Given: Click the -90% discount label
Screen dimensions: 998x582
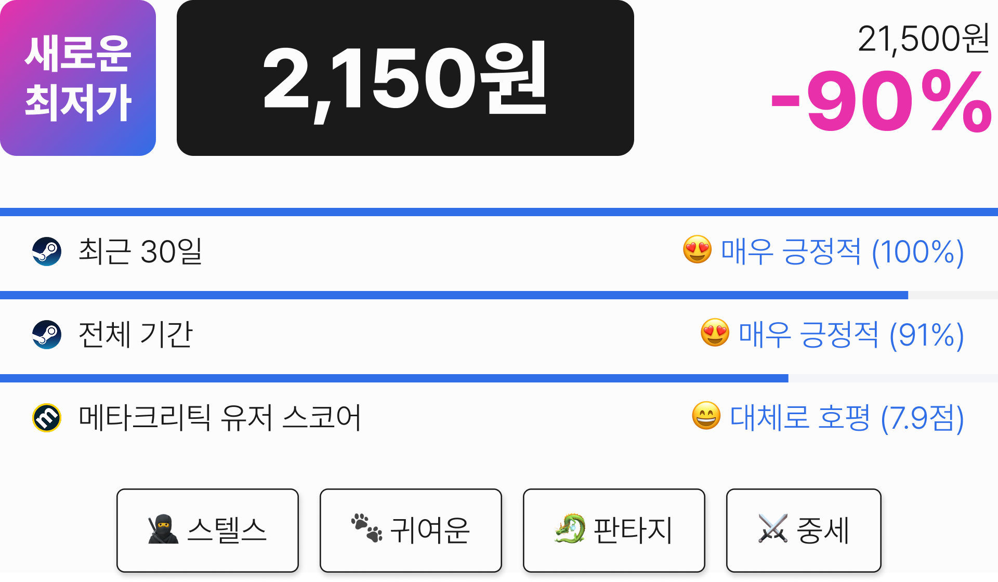Looking at the screenshot, I should click(x=881, y=101).
